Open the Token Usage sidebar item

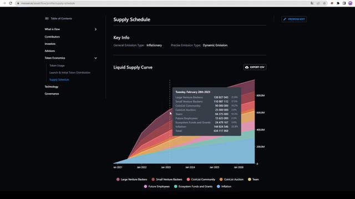point(57,65)
